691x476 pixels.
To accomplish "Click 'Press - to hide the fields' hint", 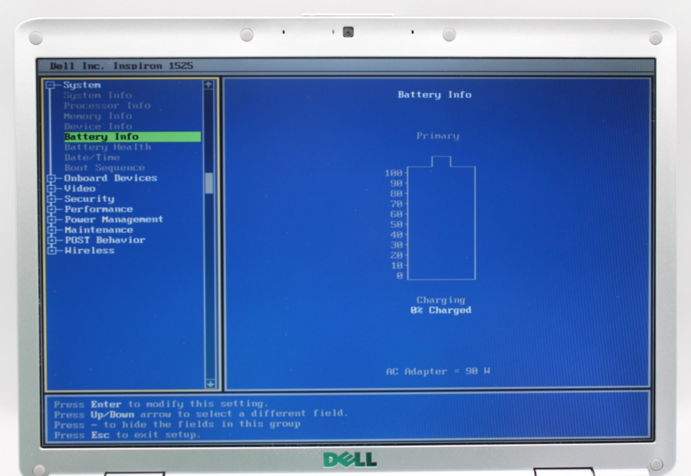I will click(x=177, y=425).
